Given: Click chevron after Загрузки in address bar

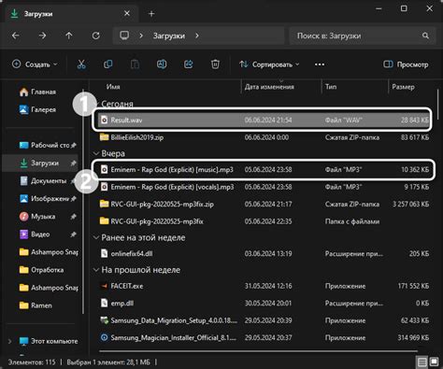Looking at the screenshot, I should point(197,35).
